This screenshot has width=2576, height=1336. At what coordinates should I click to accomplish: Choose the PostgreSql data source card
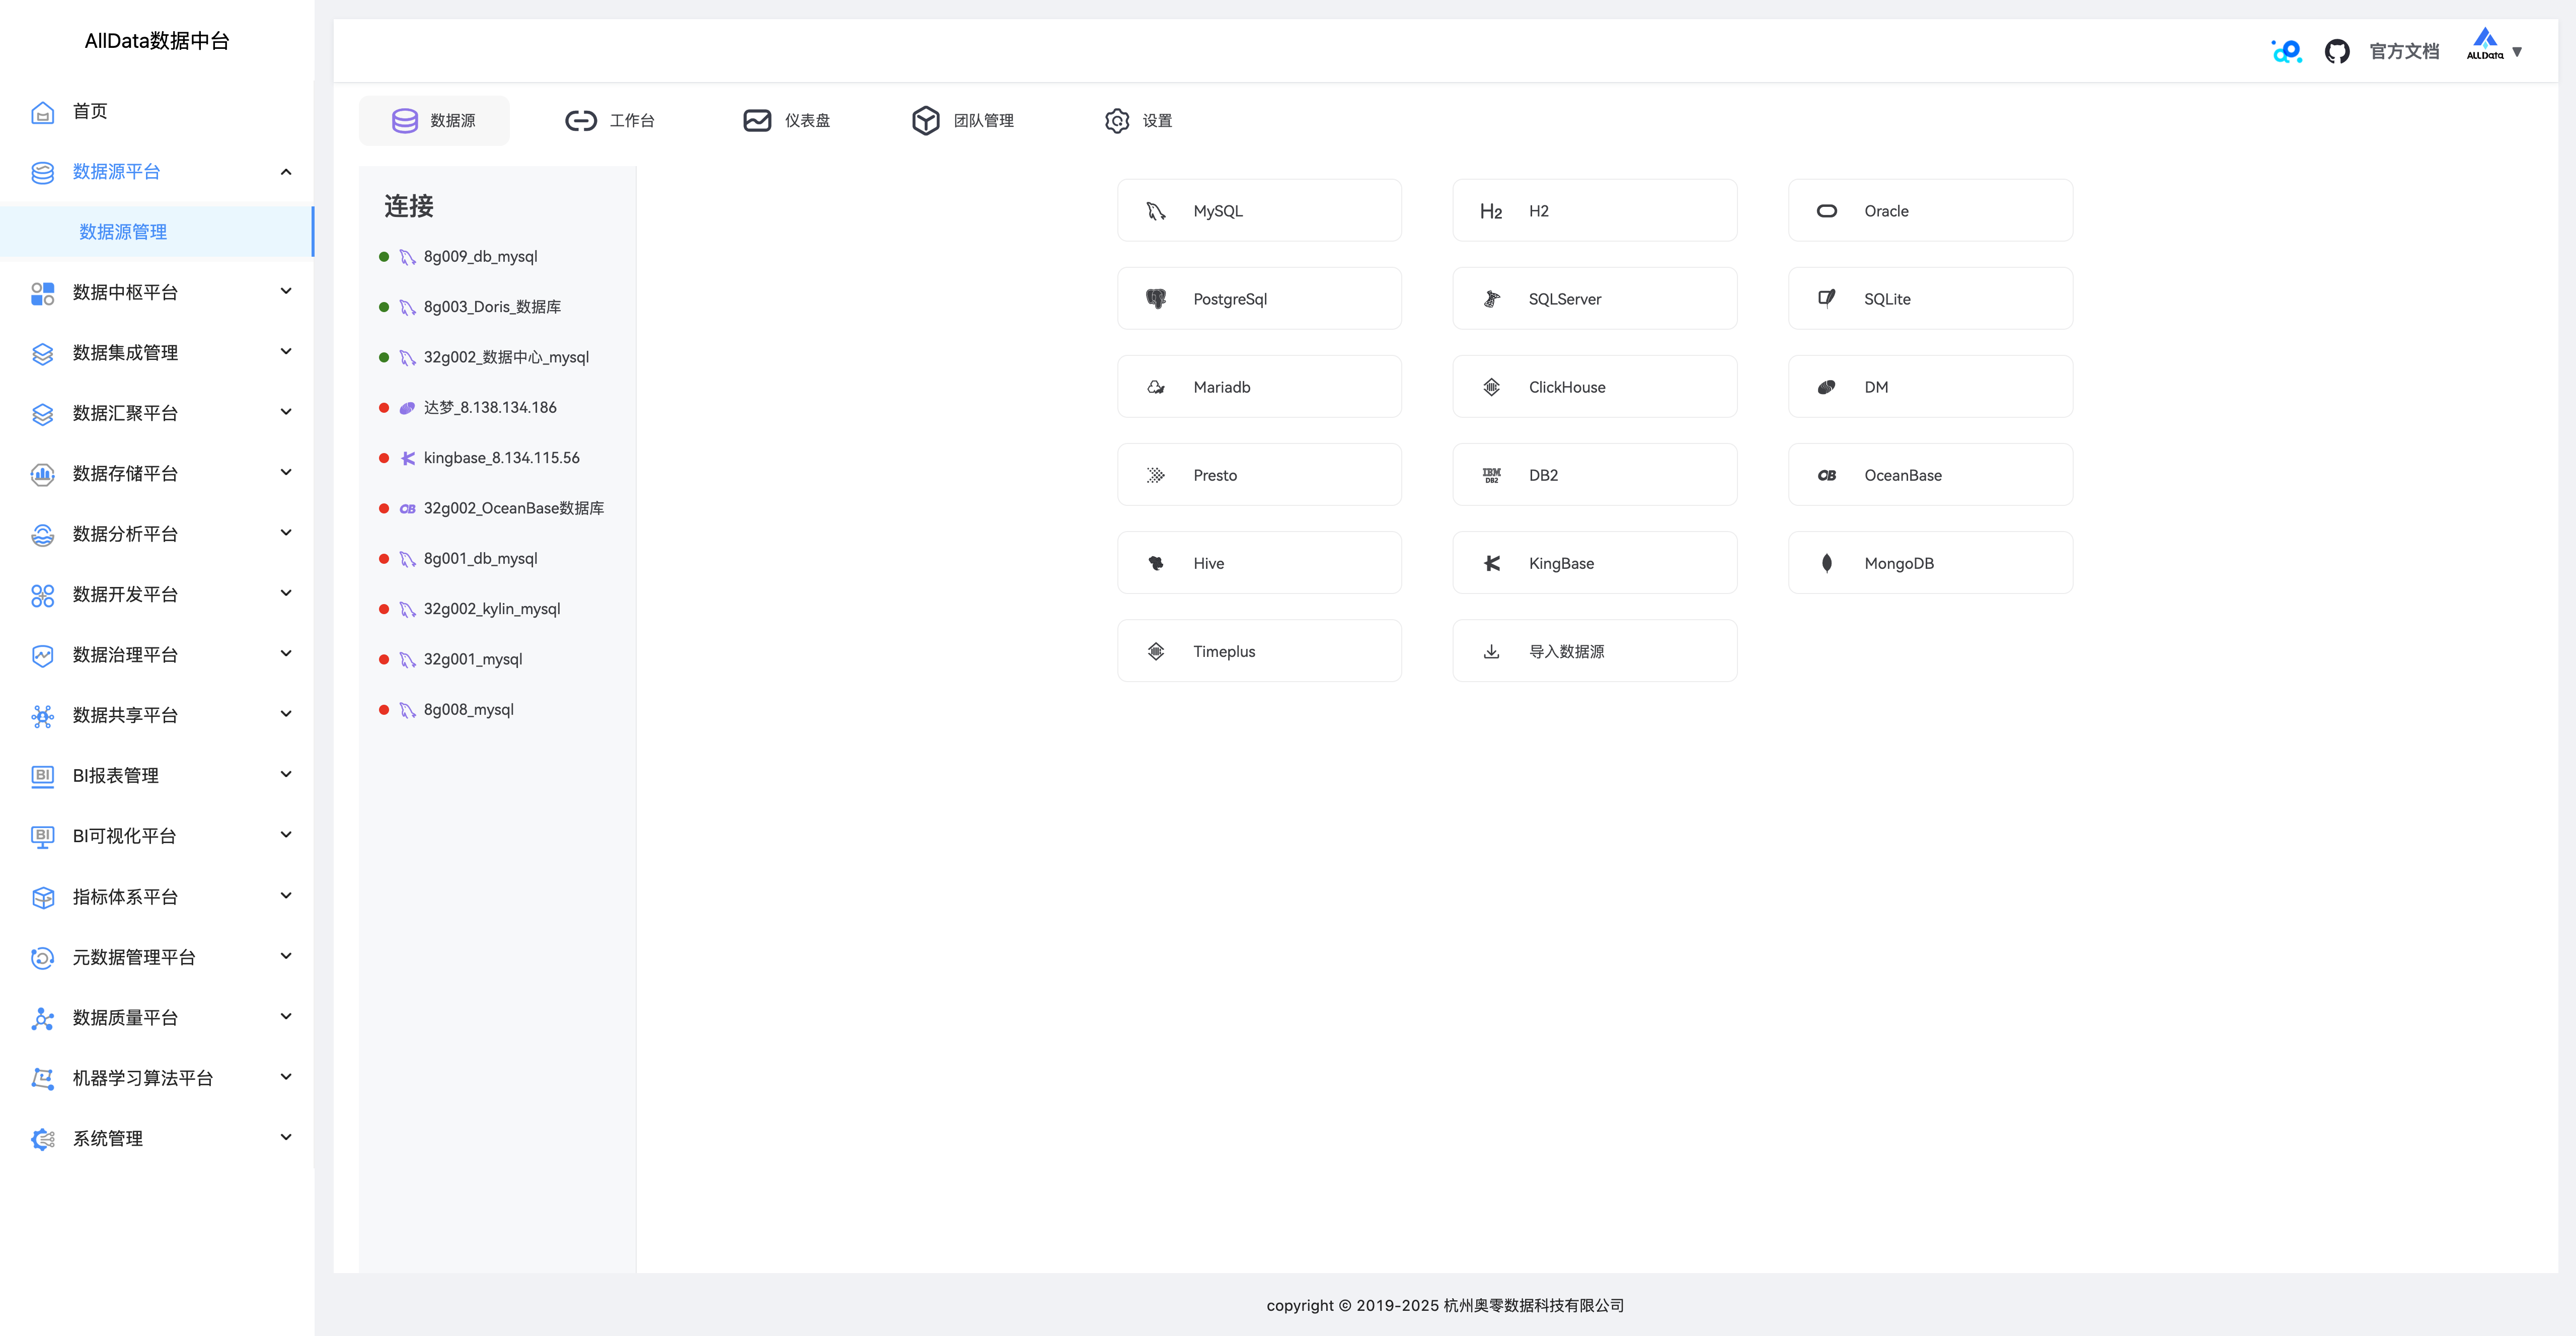pyautogui.click(x=1259, y=299)
